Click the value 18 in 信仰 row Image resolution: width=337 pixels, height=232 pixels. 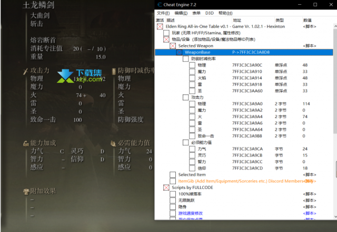[305, 168]
